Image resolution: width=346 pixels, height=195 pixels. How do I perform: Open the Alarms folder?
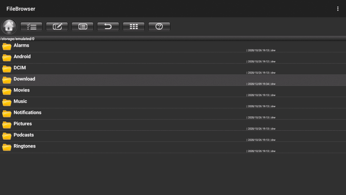point(21,46)
